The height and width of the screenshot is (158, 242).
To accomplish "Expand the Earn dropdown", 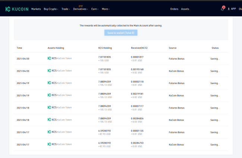I will 95,9.
